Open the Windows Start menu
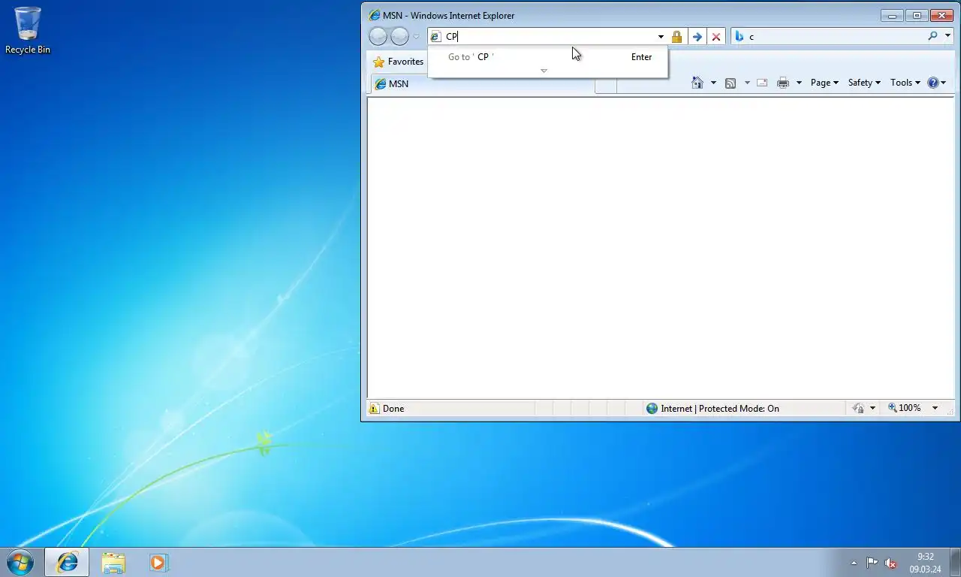The image size is (961, 577). click(20, 562)
